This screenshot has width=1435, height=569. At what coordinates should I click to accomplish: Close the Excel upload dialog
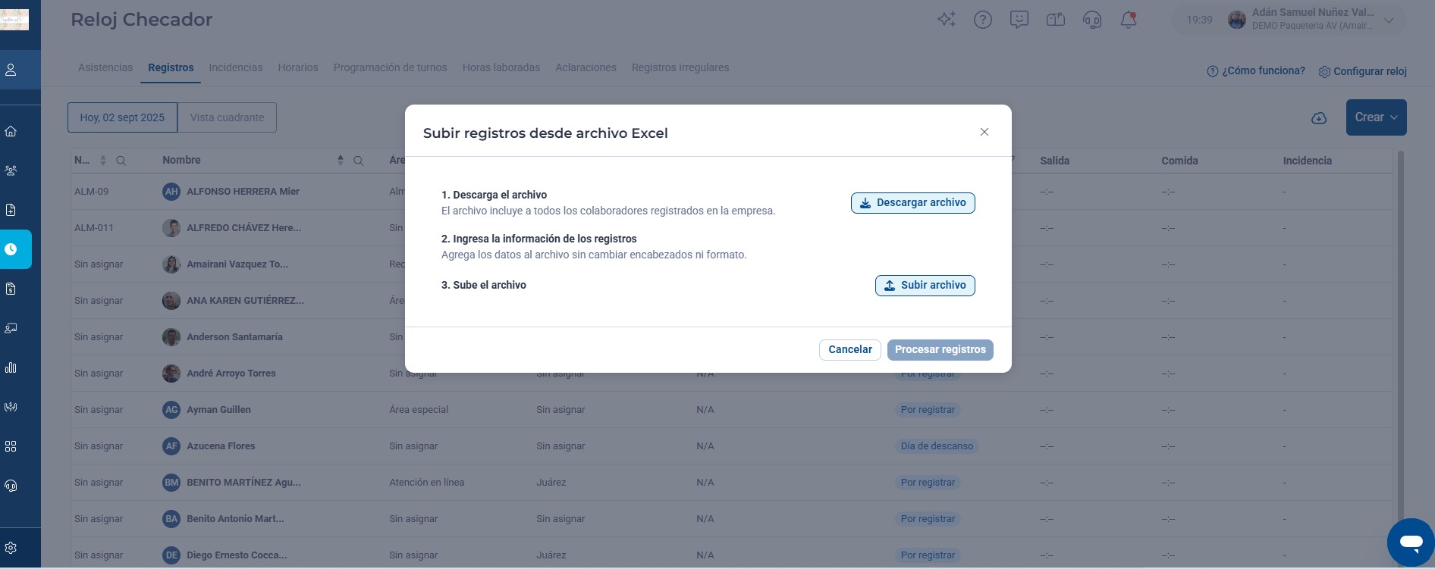[x=984, y=132]
